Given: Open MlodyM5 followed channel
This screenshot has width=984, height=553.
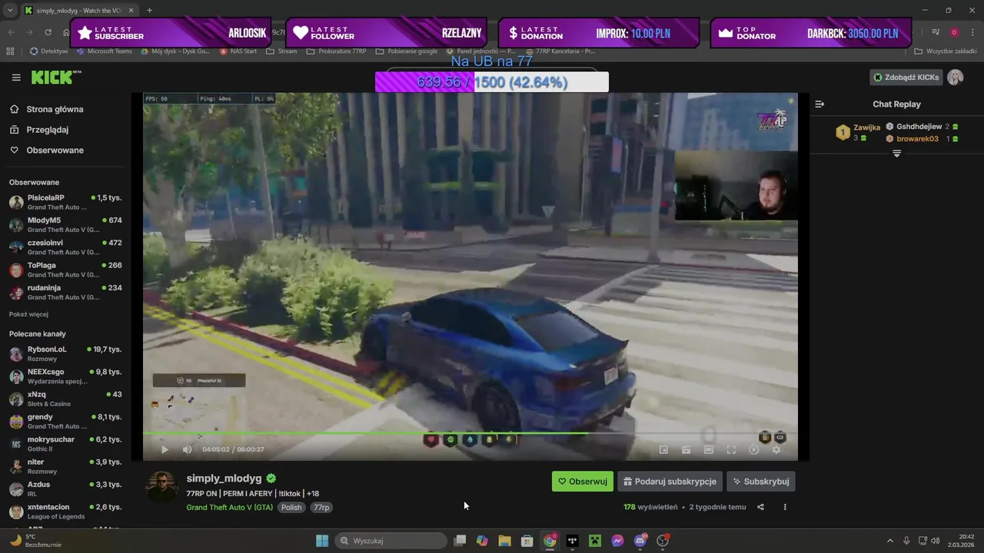Looking at the screenshot, I should (x=65, y=224).
